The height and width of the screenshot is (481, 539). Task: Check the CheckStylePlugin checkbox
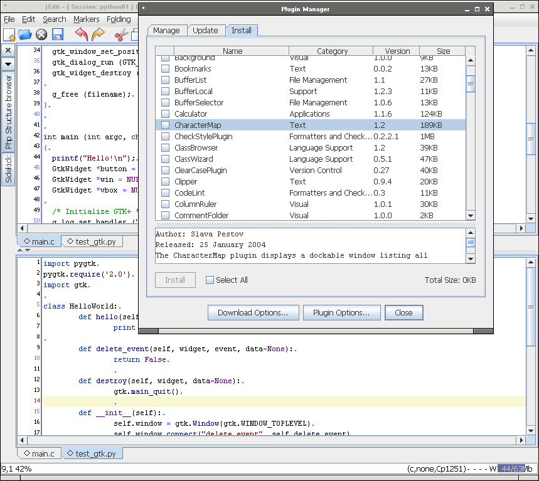166,136
